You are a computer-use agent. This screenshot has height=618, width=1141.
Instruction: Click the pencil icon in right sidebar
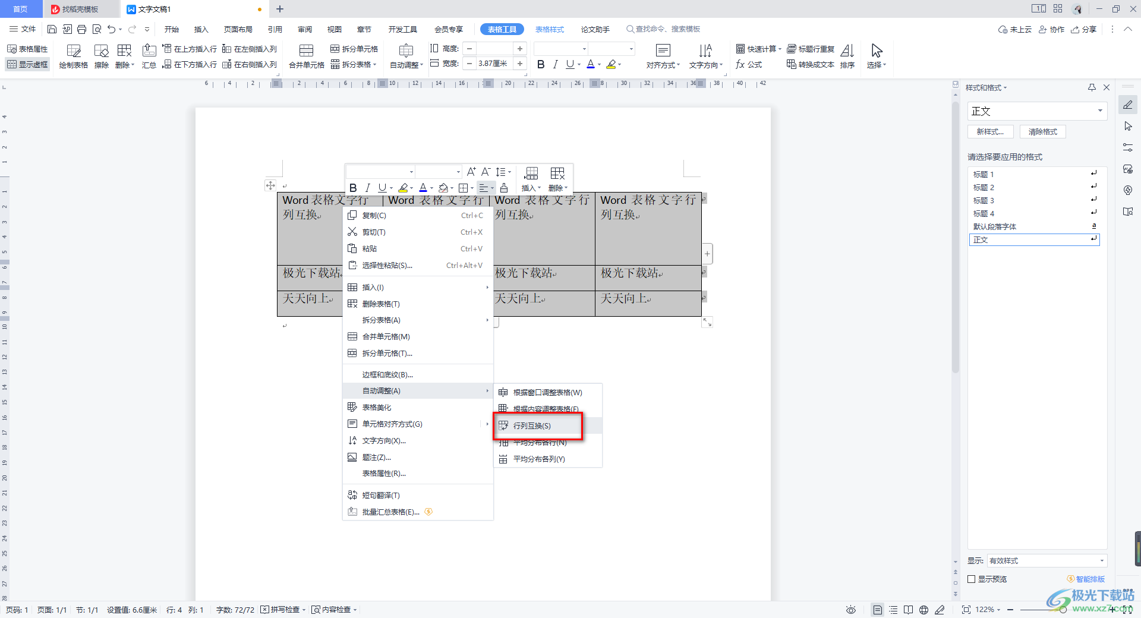(1128, 105)
